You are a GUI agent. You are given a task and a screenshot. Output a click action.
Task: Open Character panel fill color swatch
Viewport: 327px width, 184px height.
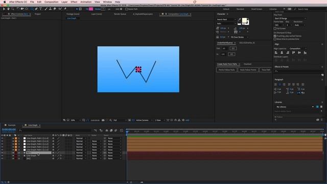pos(244,20)
